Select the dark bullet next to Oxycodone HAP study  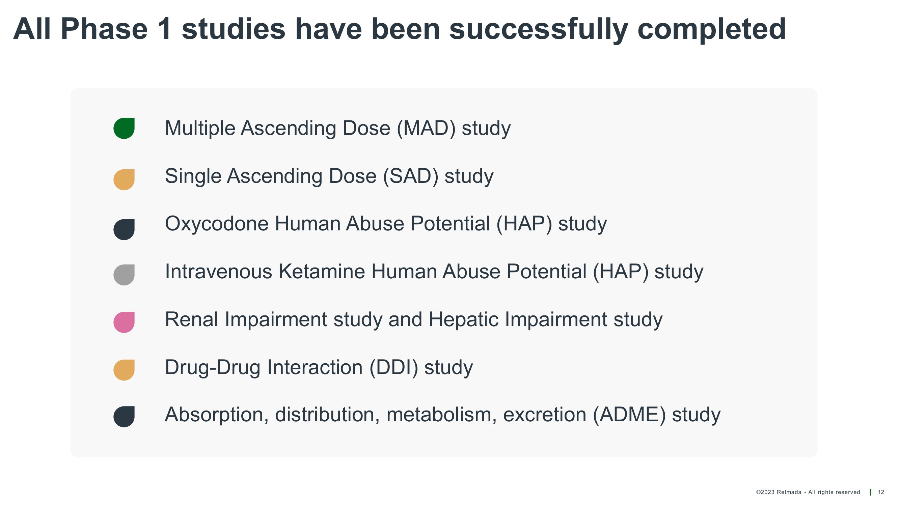pyautogui.click(x=124, y=229)
